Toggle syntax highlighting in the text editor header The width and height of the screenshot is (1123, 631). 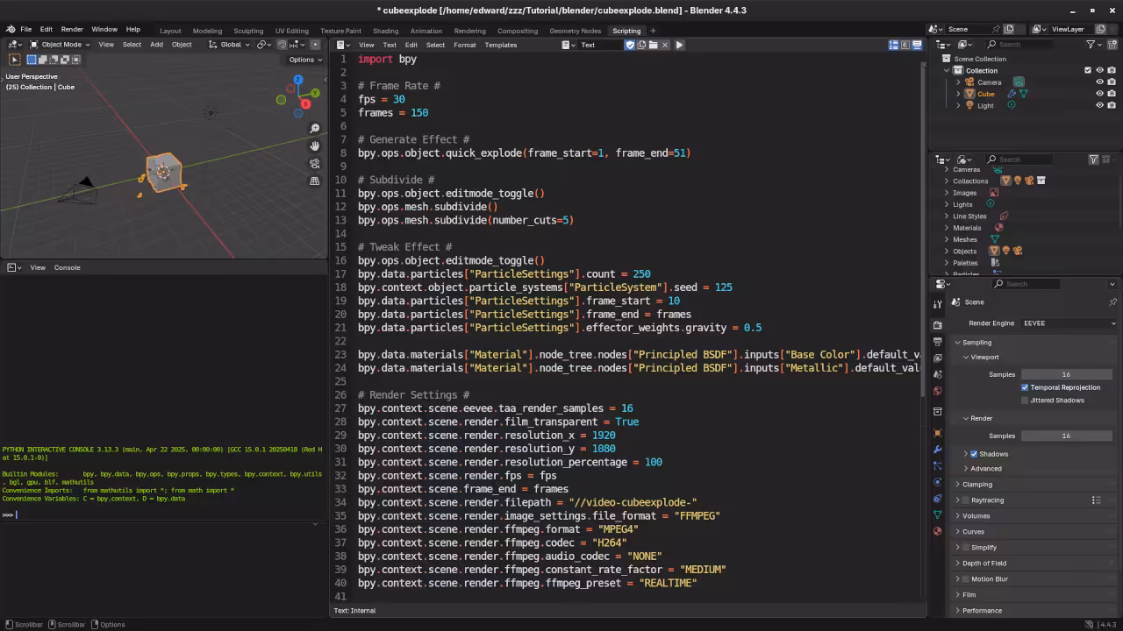coord(917,45)
